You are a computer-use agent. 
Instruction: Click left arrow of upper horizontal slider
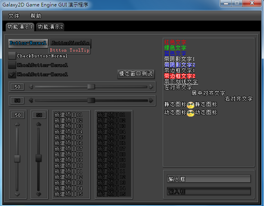point(31,86)
